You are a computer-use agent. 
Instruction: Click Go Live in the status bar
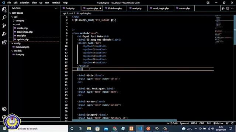218,123
